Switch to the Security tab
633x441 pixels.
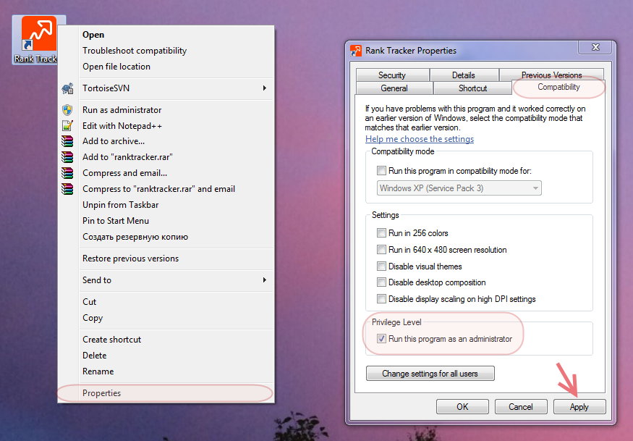(x=392, y=75)
